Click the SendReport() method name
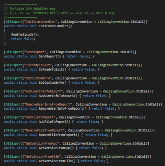The image size is (165, 166). tap(50, 56)
